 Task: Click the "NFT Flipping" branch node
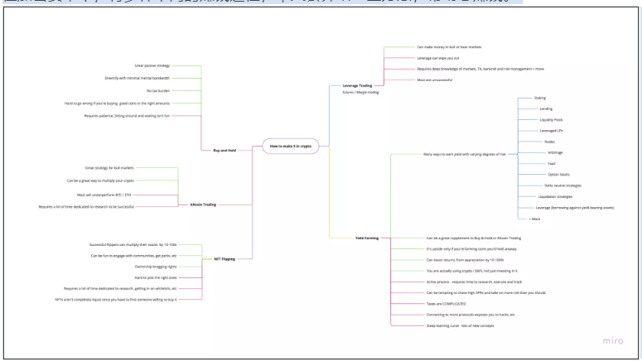(223, 259)
